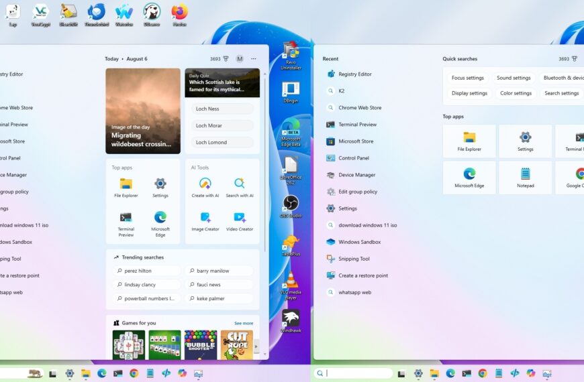Click Chrome icon on taskbar with empty search box
The width and height of the screenshot is (584, 382).
483,373
